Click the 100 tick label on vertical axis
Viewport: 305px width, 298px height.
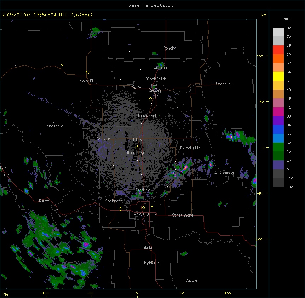(x=260, y=56)
